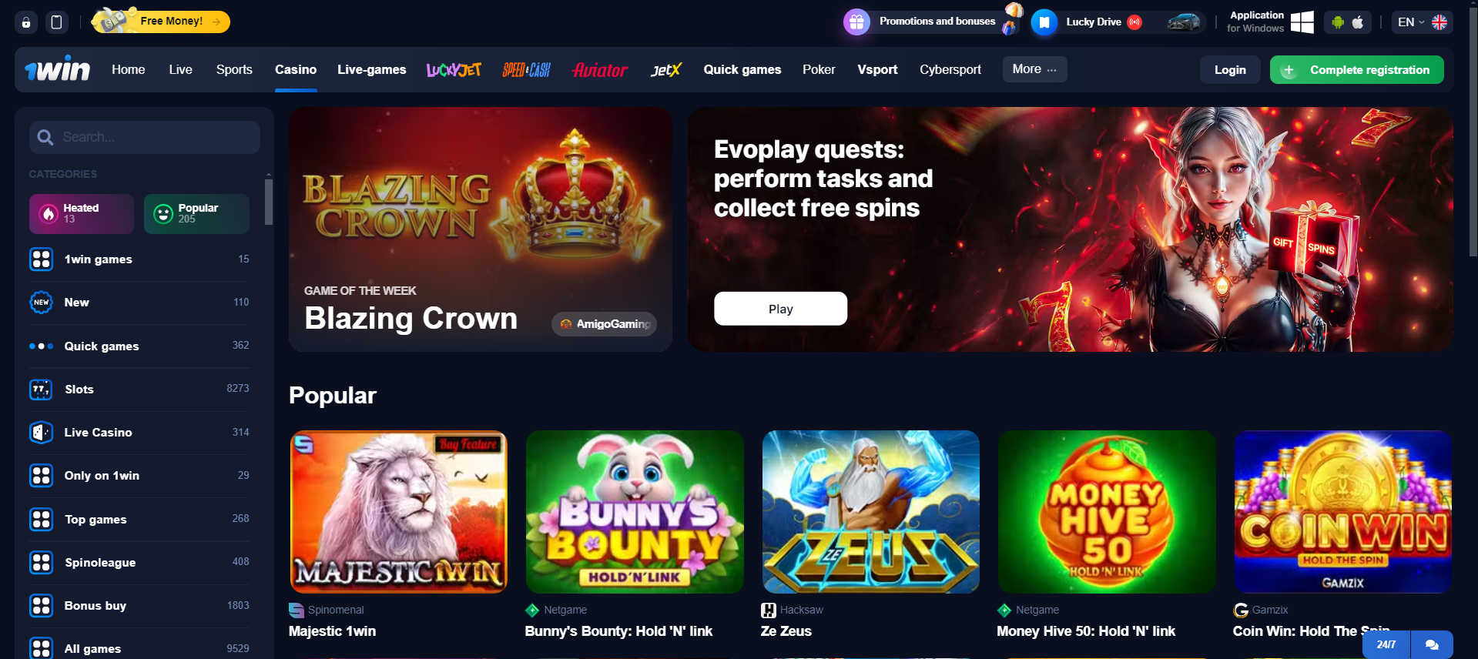Viewport: 1478px width, 659px height.
Task: Switch to the Live-games tab
Action: pyautogui.click(x=371, y=69)
